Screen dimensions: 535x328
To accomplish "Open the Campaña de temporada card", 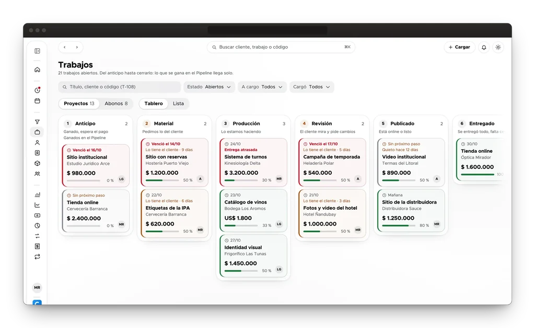I will pyautogui.click(x=332, y=162).
